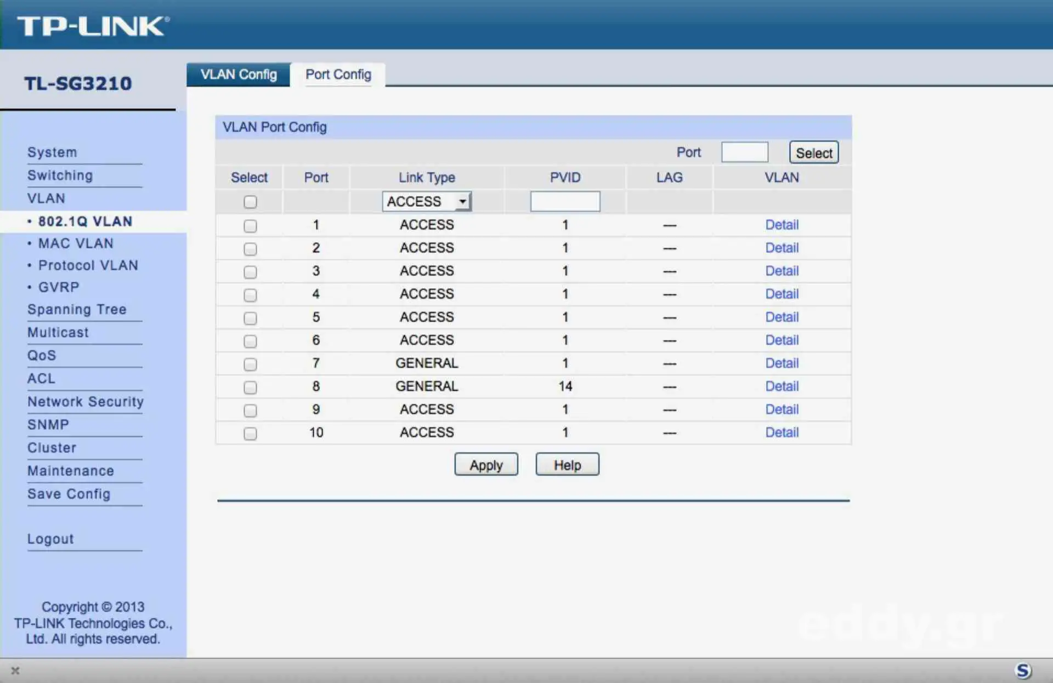Viewport: 1053px width, 683px height.
Task: Switch to the Port Config tab
Action: 338,75
